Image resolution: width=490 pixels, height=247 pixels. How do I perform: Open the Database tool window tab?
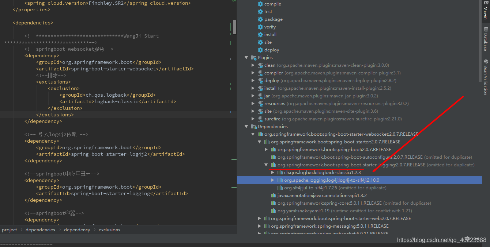coord(486,38)
